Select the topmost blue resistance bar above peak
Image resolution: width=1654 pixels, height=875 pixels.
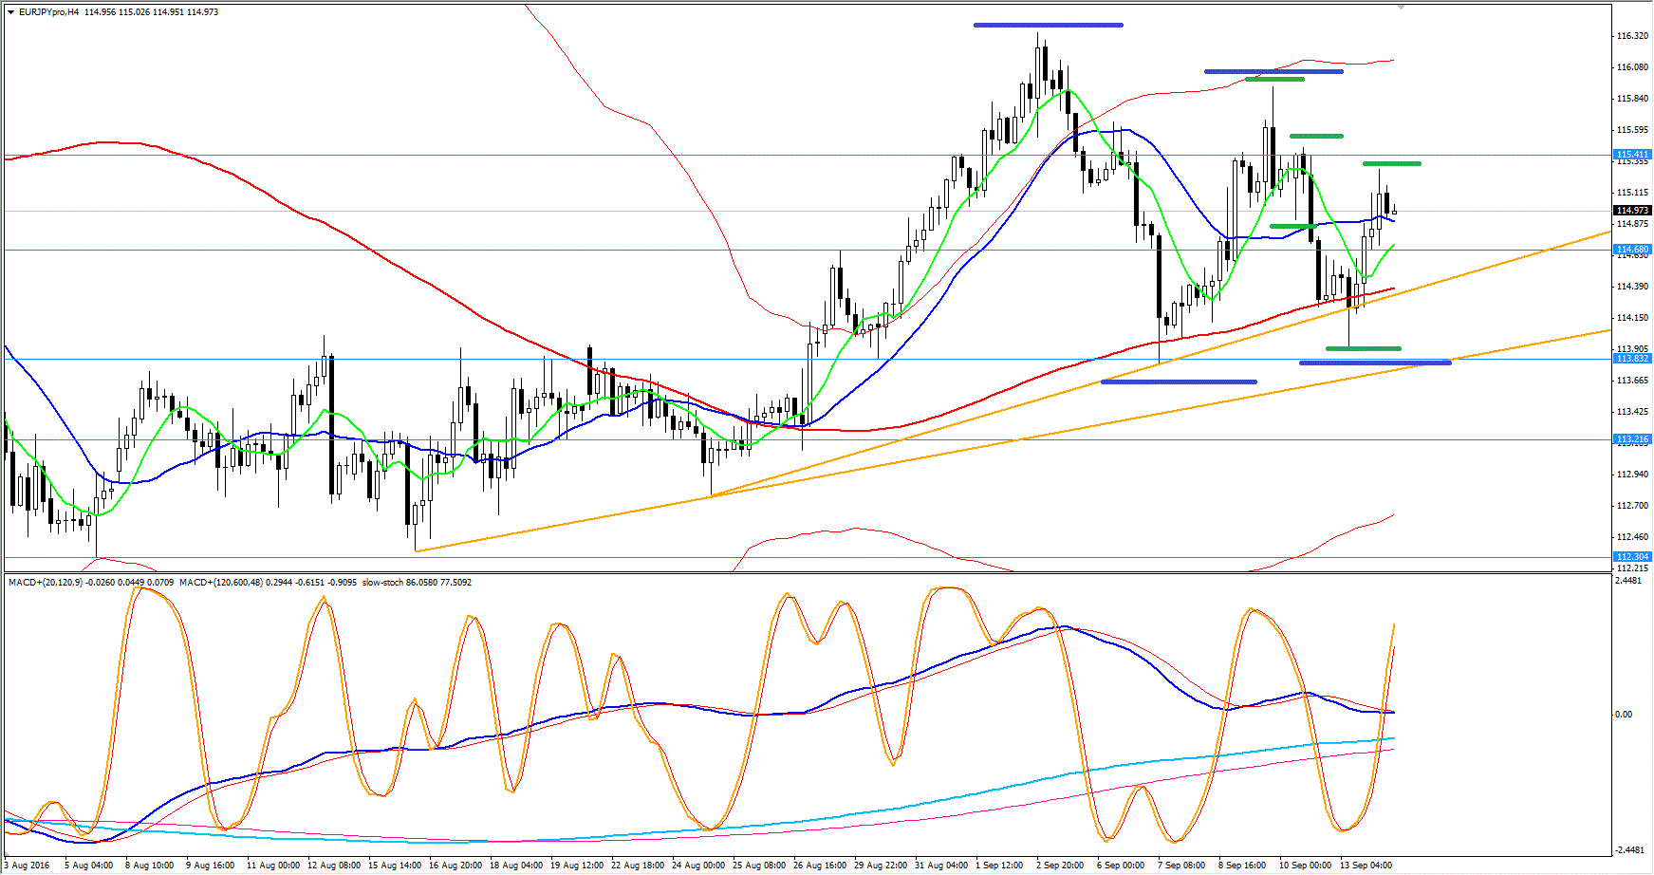(1048, 25)
